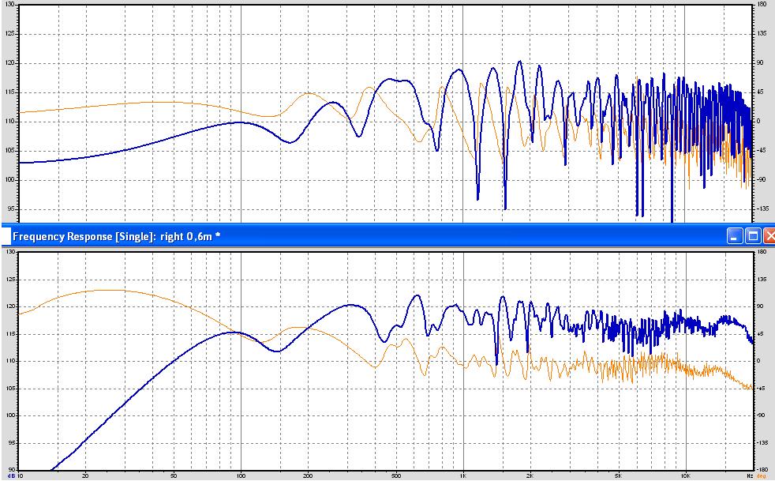Click the -90 degree label on upper graph's right axis
The height and width of the screenshot is (481, 775).
[x=761, y=179]
